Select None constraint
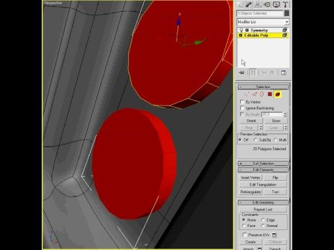Image resolution: width=334 pixels, height=250 pixels. click(244, 219)
